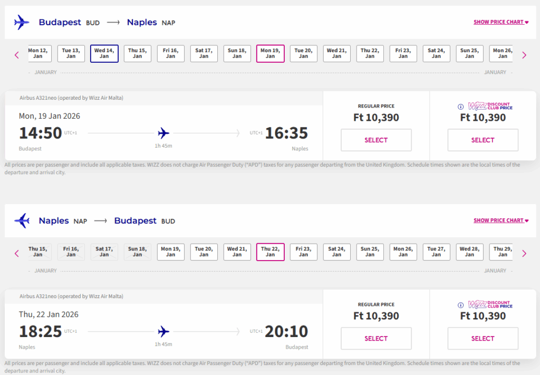This screenshot has width=540, height=375.
Task: Click the outbound Budapest–Naples airplane header icon
Action: point(22,22)
